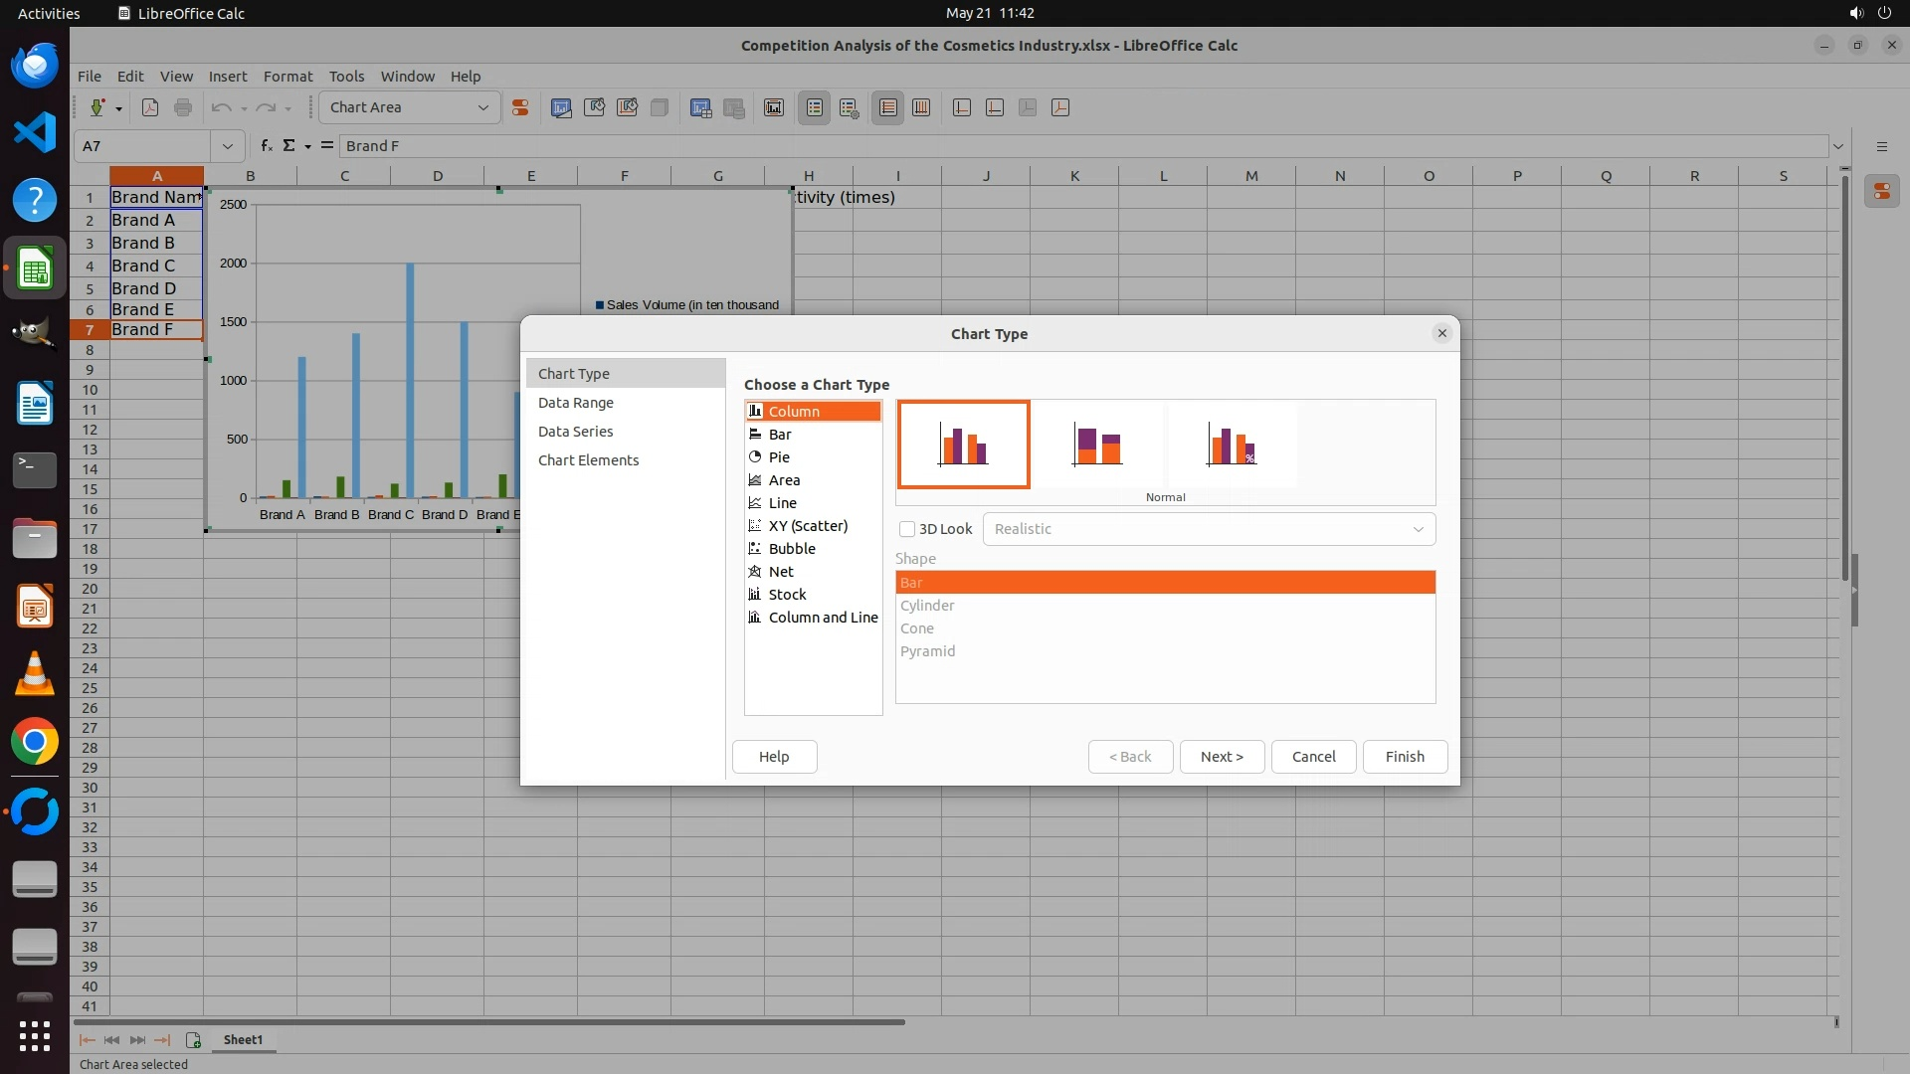Select the Column and Line chart type

click(x=822, y=618)
